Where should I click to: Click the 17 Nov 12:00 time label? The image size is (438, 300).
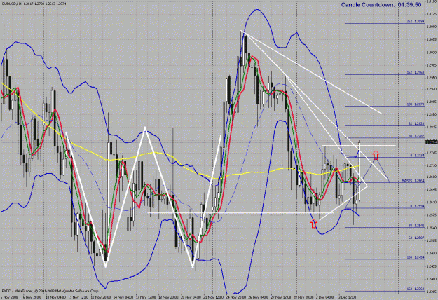point(146,297)
